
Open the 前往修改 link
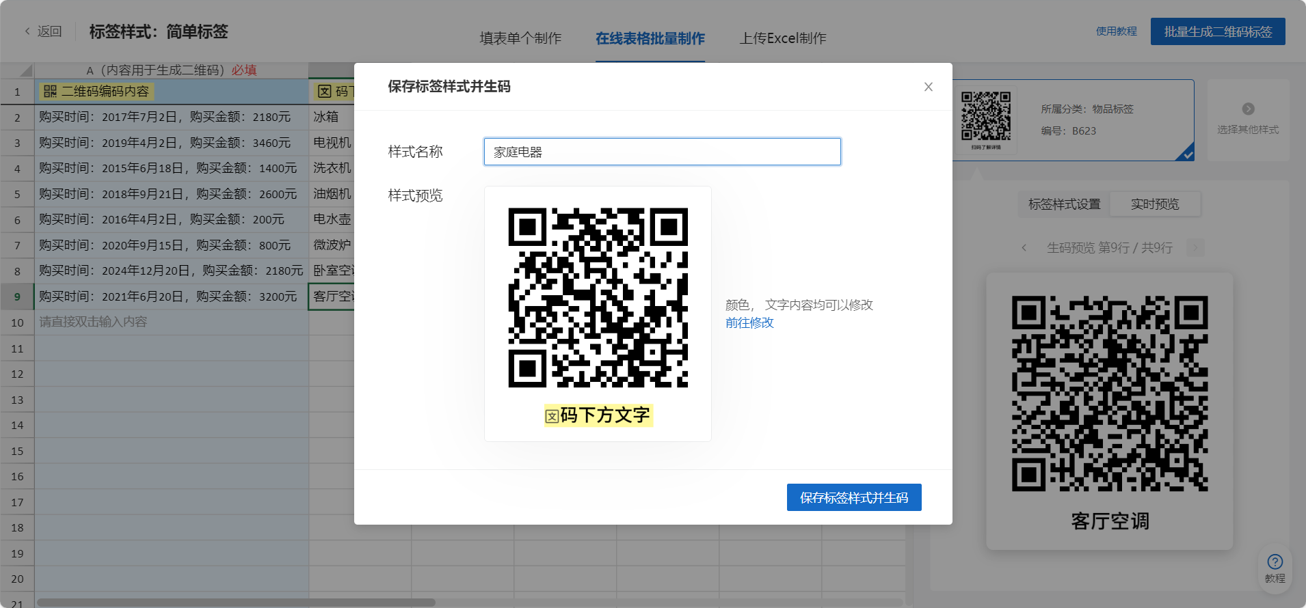(x=749, y=322)
